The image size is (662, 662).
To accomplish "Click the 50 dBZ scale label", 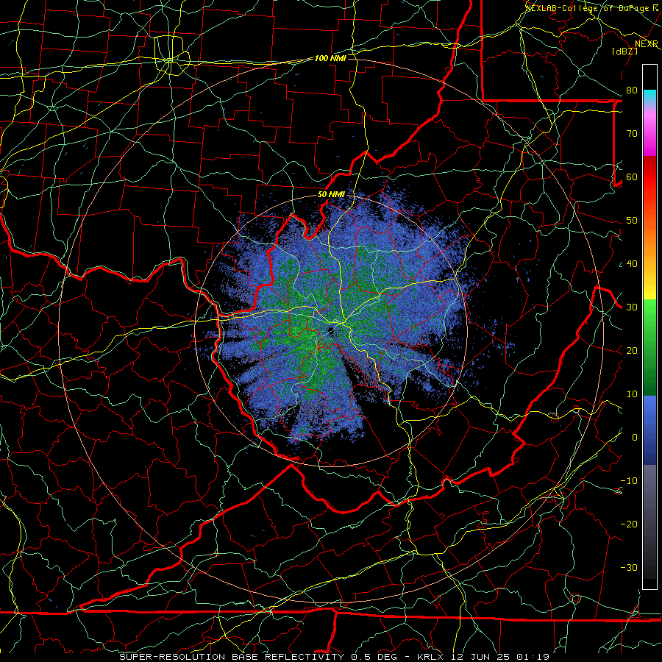I will pyautogui.click(x=632, y=221).
